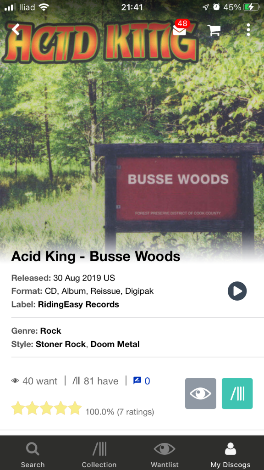Open the Rock genre link
Screen dimensions: 264x470
tap(50, 331)
